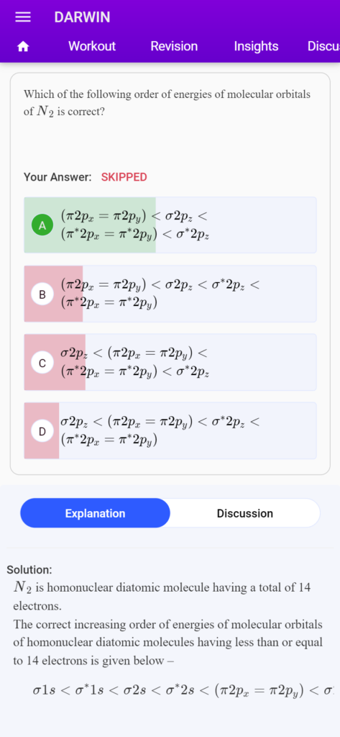Click the DARWIN app title
This screenshot has height=737, width=340.
coord(82,17)
